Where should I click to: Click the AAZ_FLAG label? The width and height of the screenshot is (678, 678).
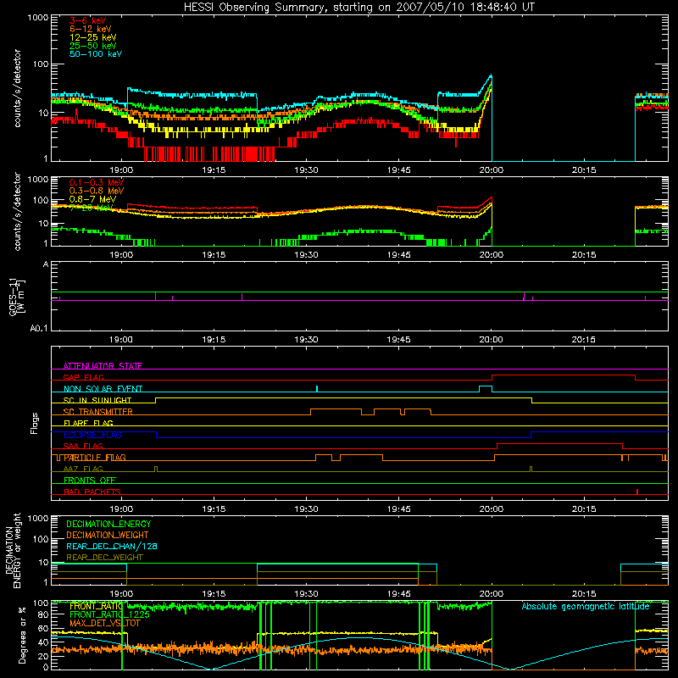(x=83, y=469)
